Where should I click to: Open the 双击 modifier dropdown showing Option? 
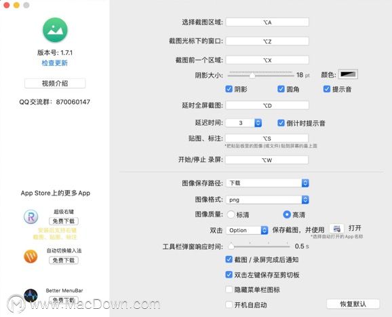pos(247,230)
